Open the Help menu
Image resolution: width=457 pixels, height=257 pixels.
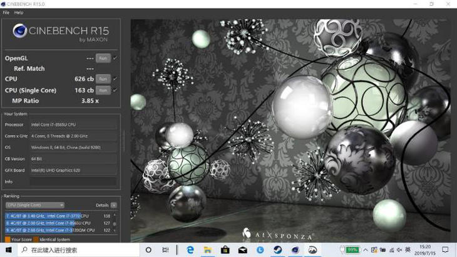coord(19,13)
